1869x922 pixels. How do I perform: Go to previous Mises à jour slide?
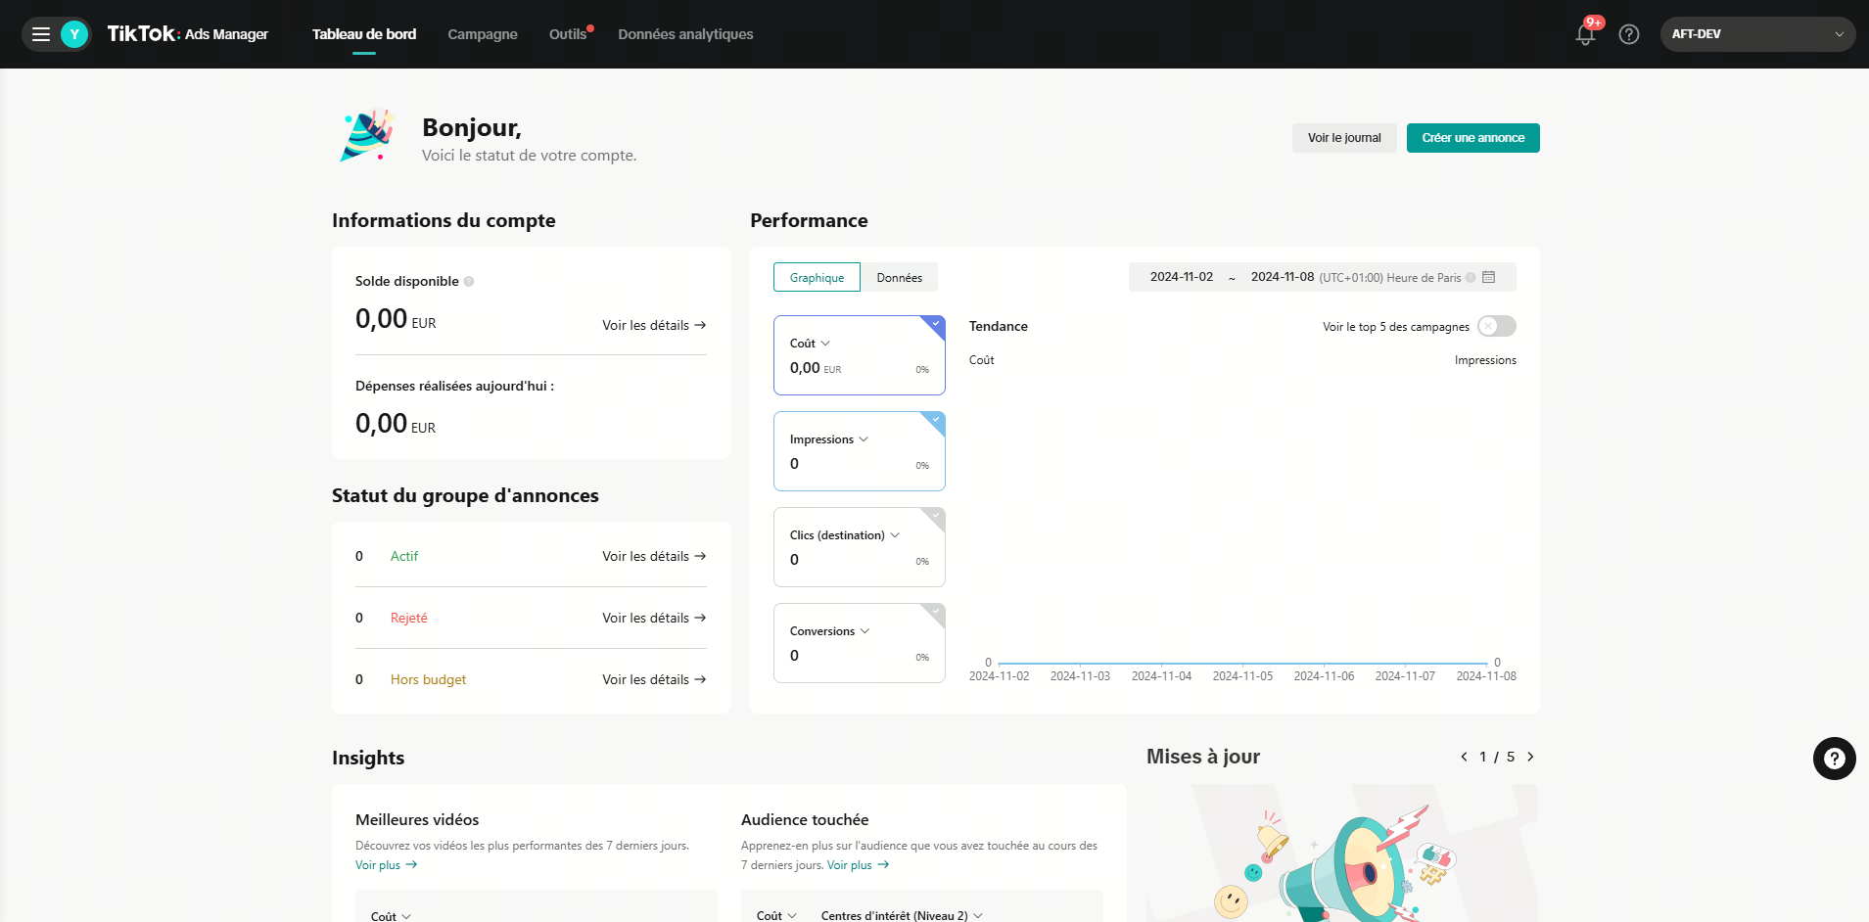1464,757
